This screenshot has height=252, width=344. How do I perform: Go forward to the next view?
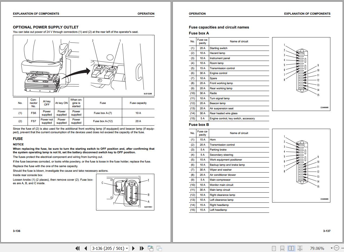point(159,248)
